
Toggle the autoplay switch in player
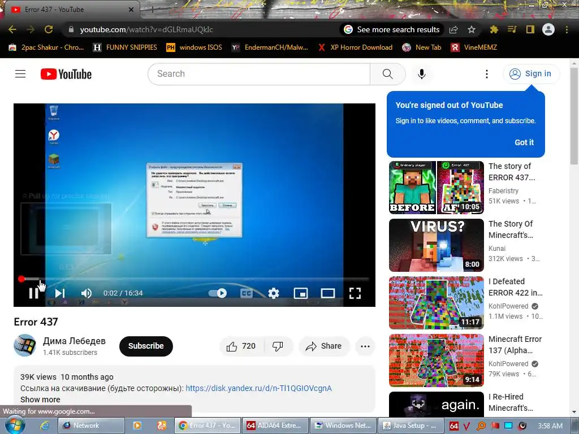[218, 293]
